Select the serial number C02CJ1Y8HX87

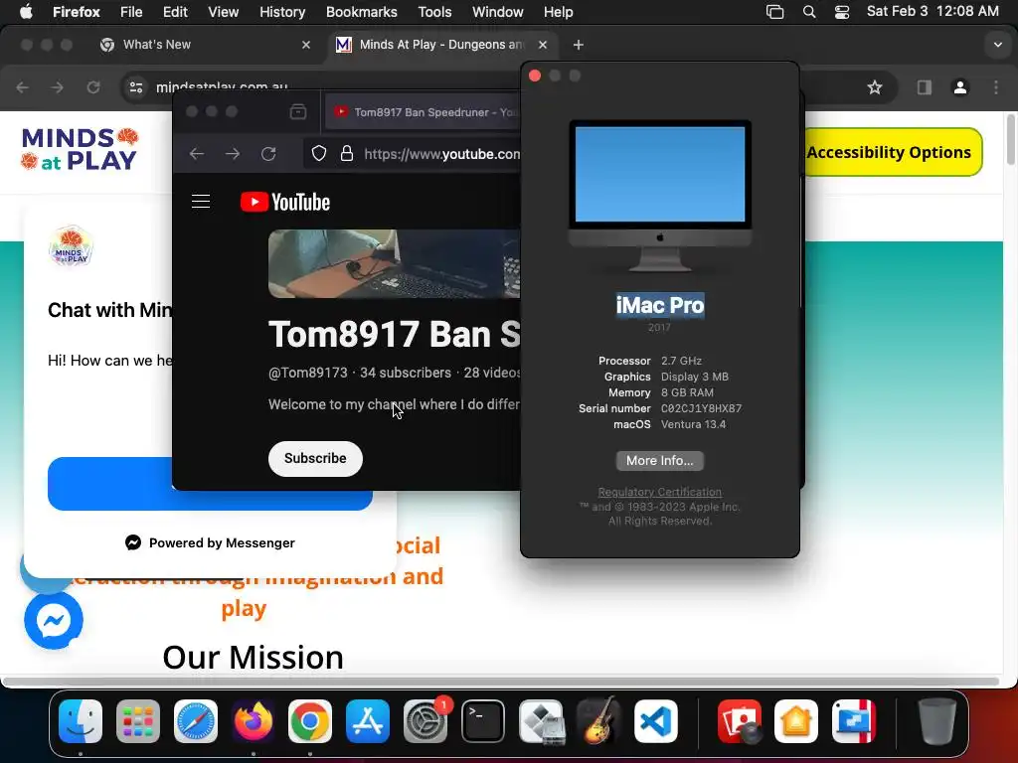pos(701,408)
